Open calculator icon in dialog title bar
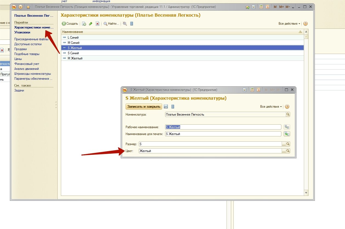The width and height of the screenshot is (345, 229). pyautogui.click(x=252, y=90)
